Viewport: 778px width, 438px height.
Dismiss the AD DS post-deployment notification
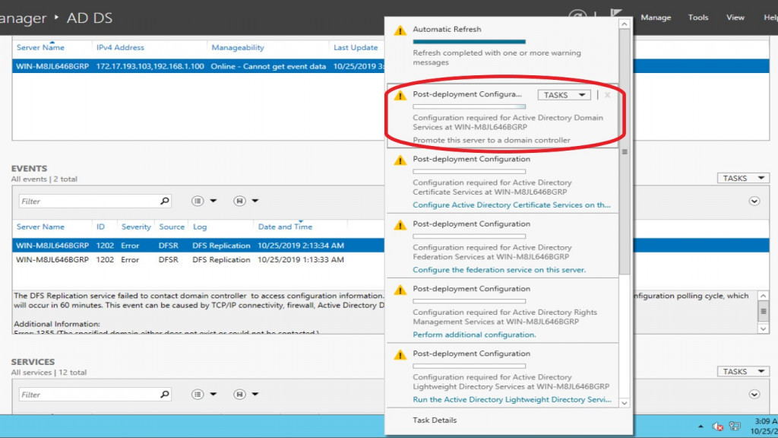[607, 95]
